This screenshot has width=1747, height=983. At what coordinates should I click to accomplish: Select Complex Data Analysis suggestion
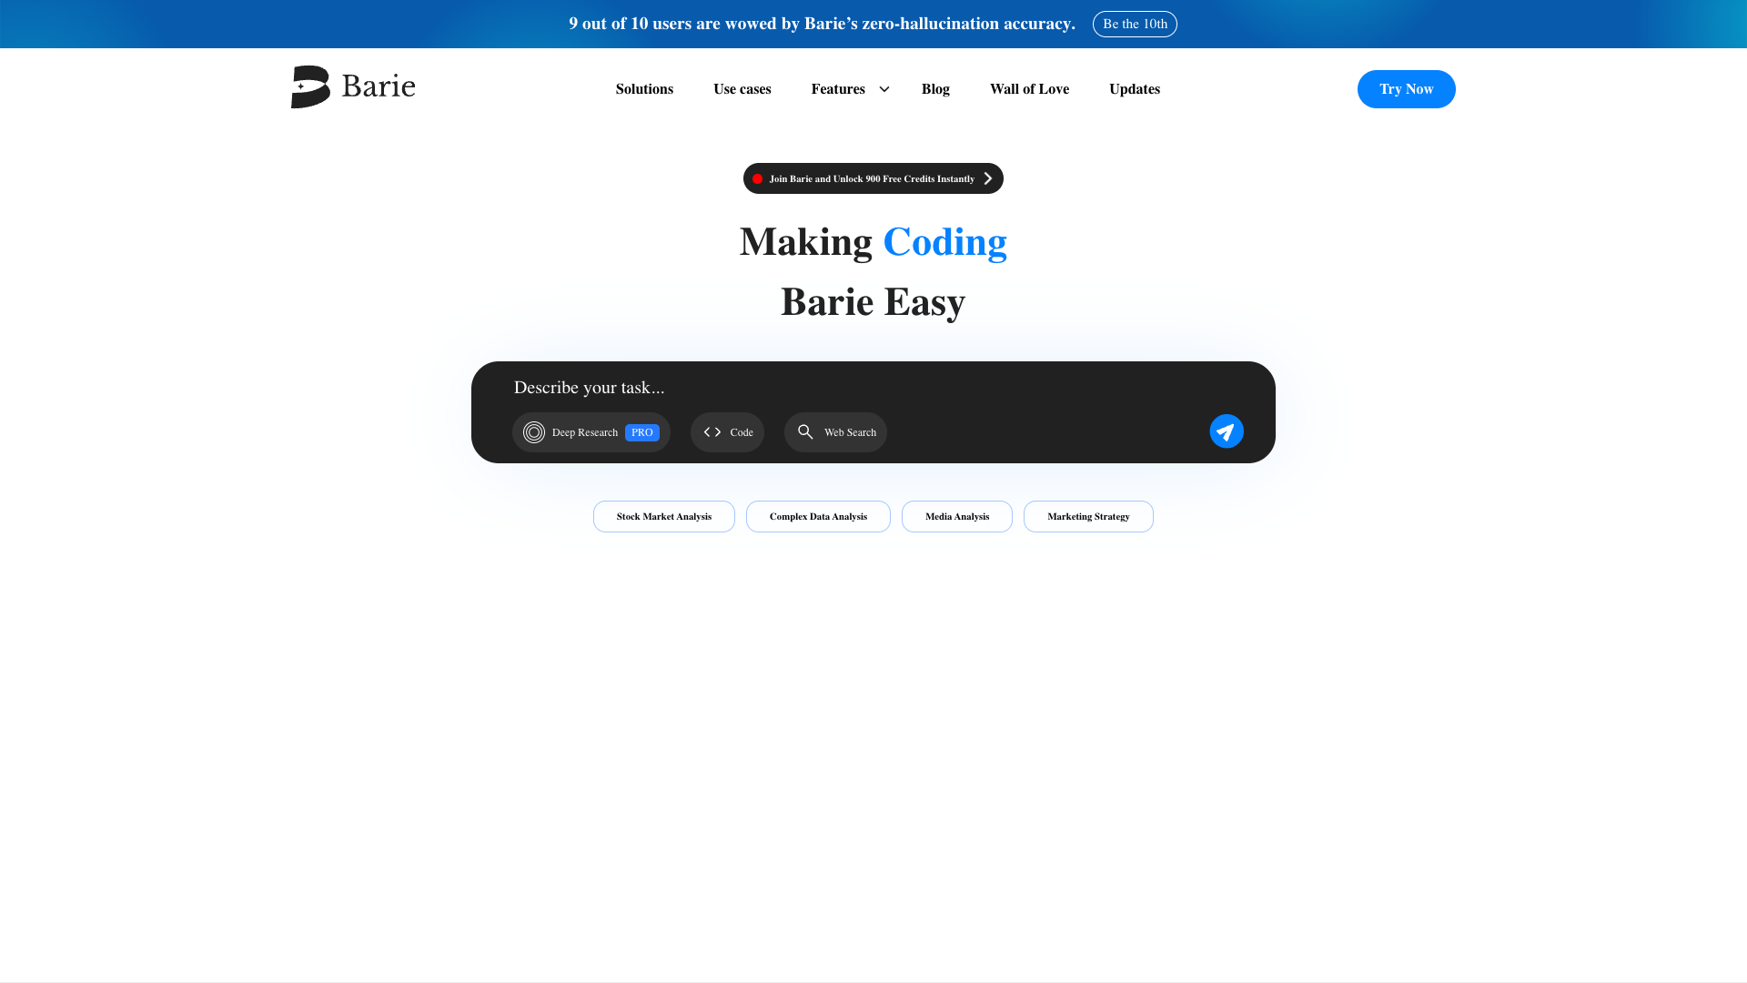click(x=818, y=516)
